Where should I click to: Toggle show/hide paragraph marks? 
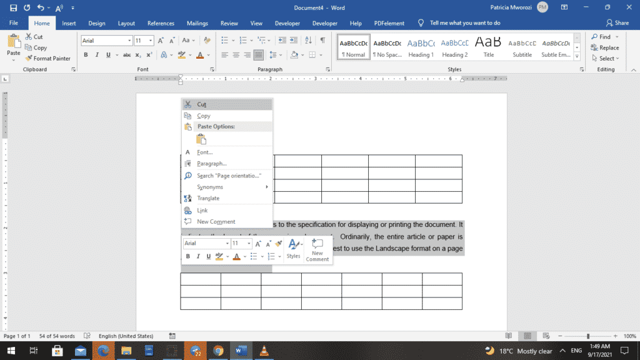[x=322, y=39]
